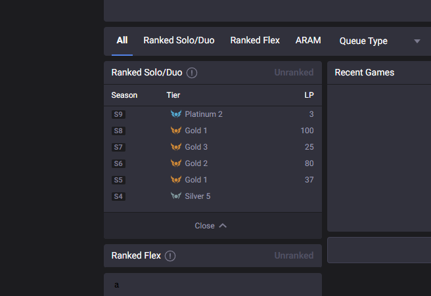Click the Queue Type dropdown arrow

click(417, 41)
